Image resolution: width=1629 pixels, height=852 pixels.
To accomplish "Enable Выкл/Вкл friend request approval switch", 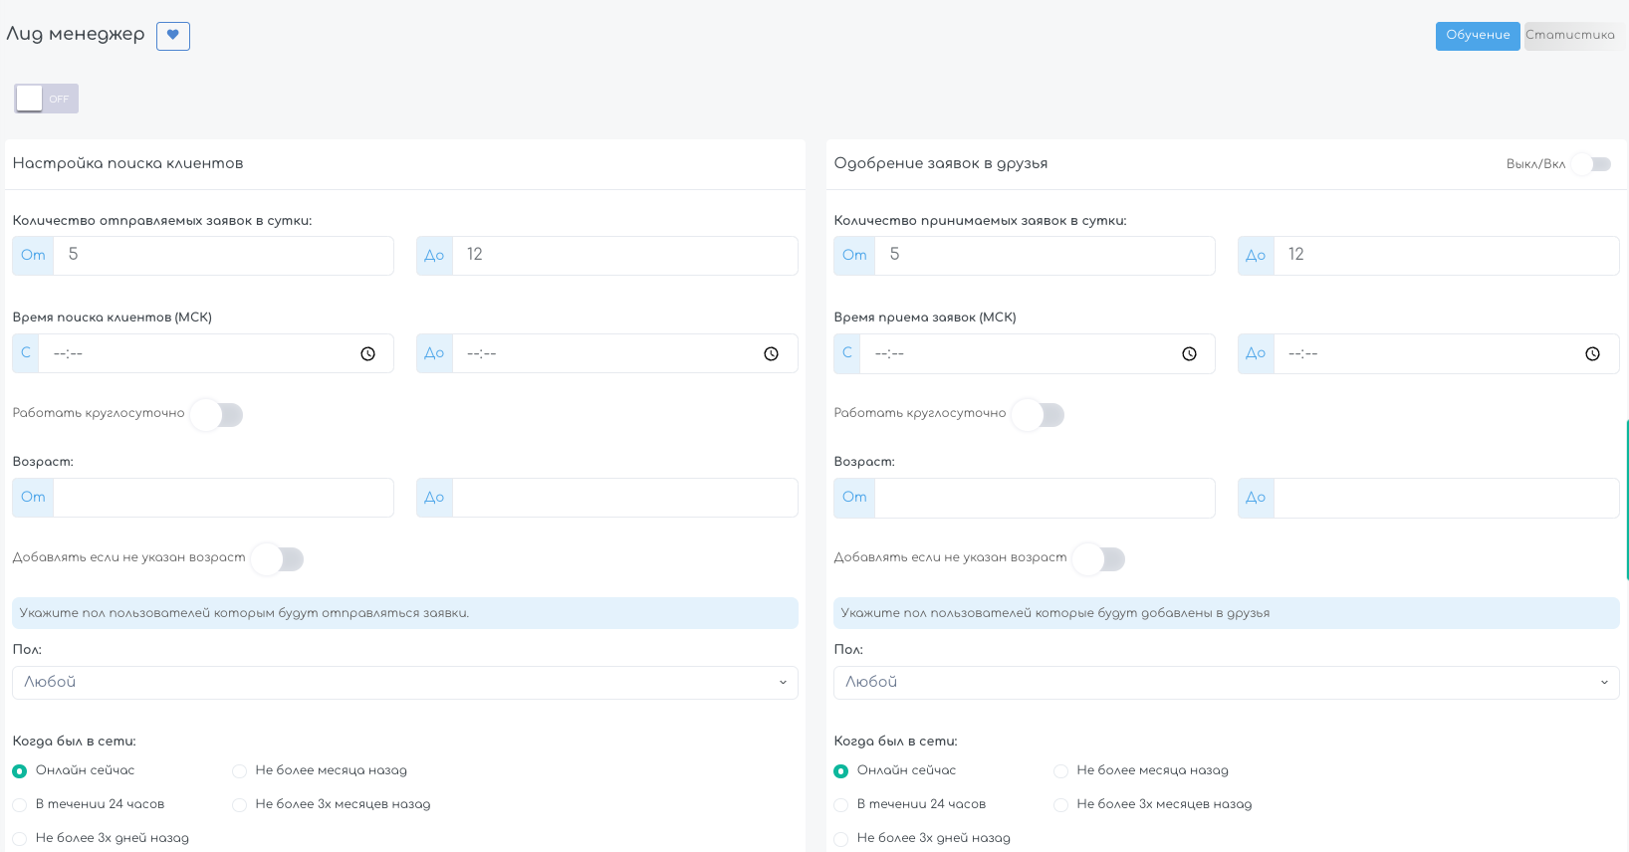I will 1592,164.
